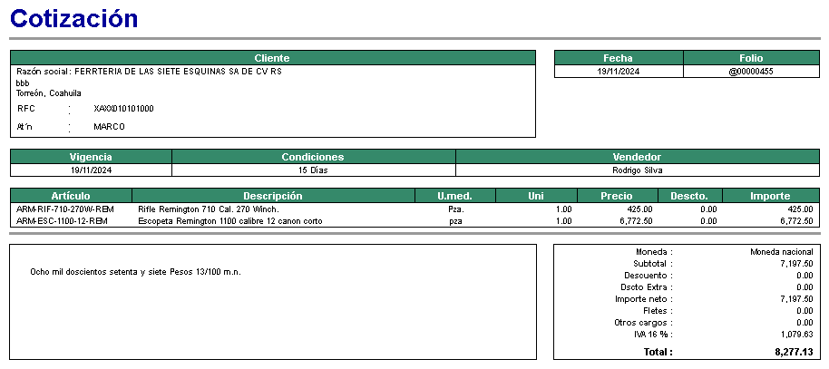Viewport: 829px width, 369px height.
Task: Click the Vigencia column header
Action: click(91, 157)
